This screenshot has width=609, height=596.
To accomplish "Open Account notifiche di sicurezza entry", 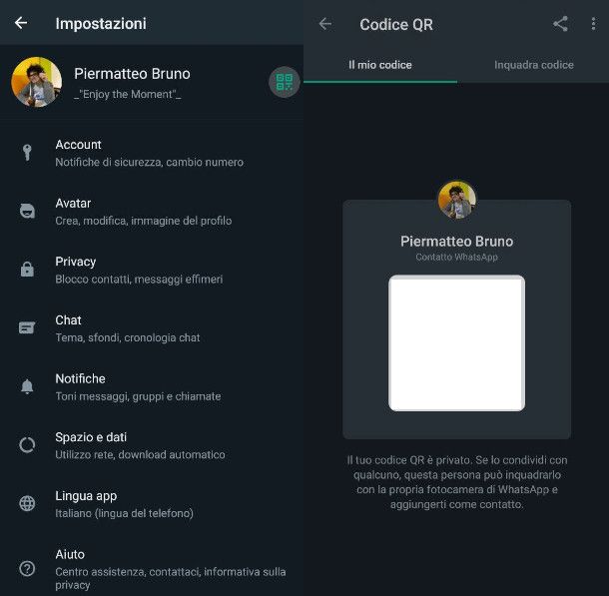I will pos(152,153).
